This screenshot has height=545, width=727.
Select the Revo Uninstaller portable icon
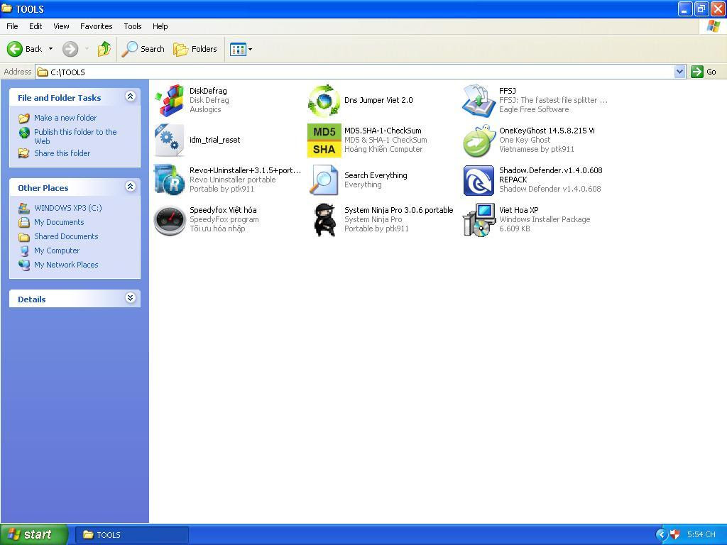click(x=169, y=180)
